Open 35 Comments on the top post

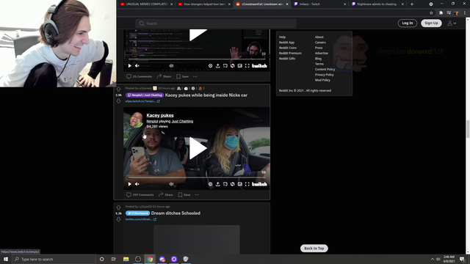[139, 76]
